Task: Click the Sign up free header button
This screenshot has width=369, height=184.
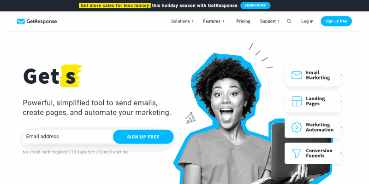Action: tap(336, 21)
